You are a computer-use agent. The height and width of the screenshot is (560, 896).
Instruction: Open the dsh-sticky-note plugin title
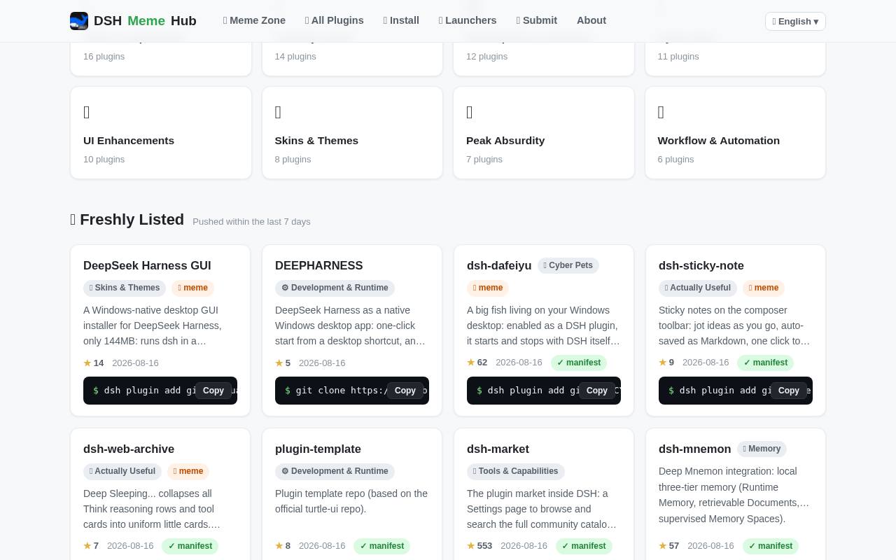pyautogui.click(x=701, y=266)
